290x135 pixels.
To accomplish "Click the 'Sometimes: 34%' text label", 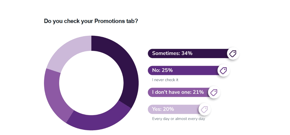I will pos(172,53).
